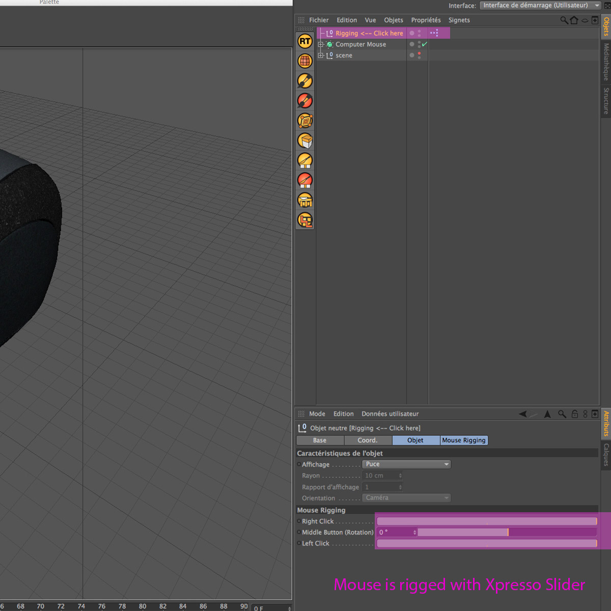Click the home icon in Objects manager

point(574,20)
